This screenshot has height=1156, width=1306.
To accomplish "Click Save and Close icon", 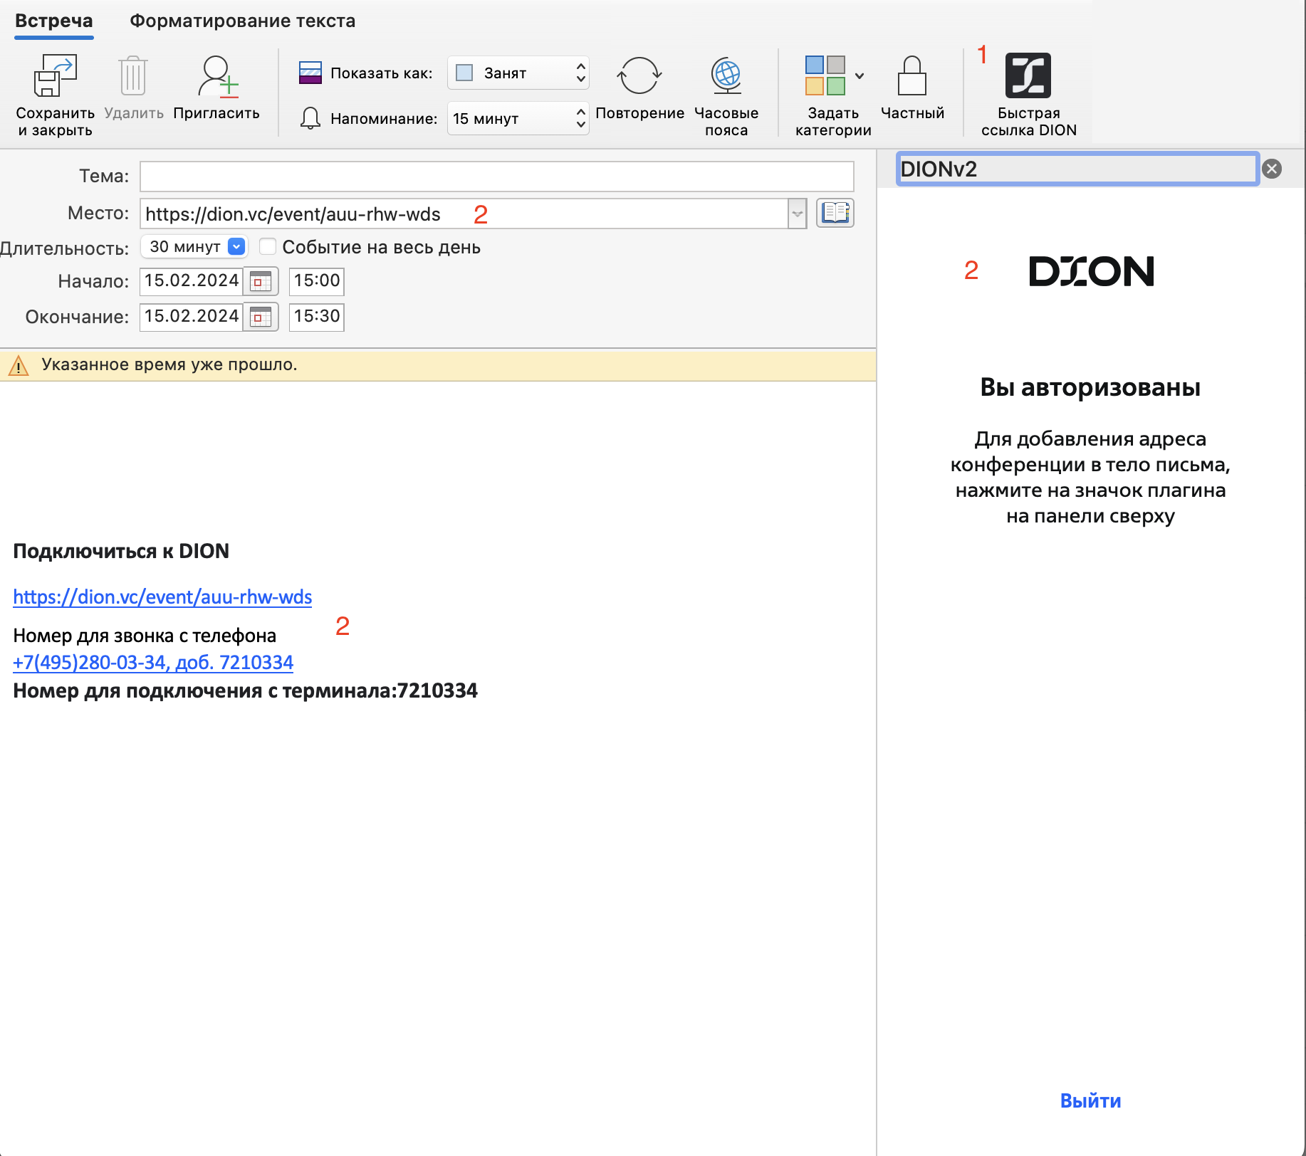I will coord(55,75).
